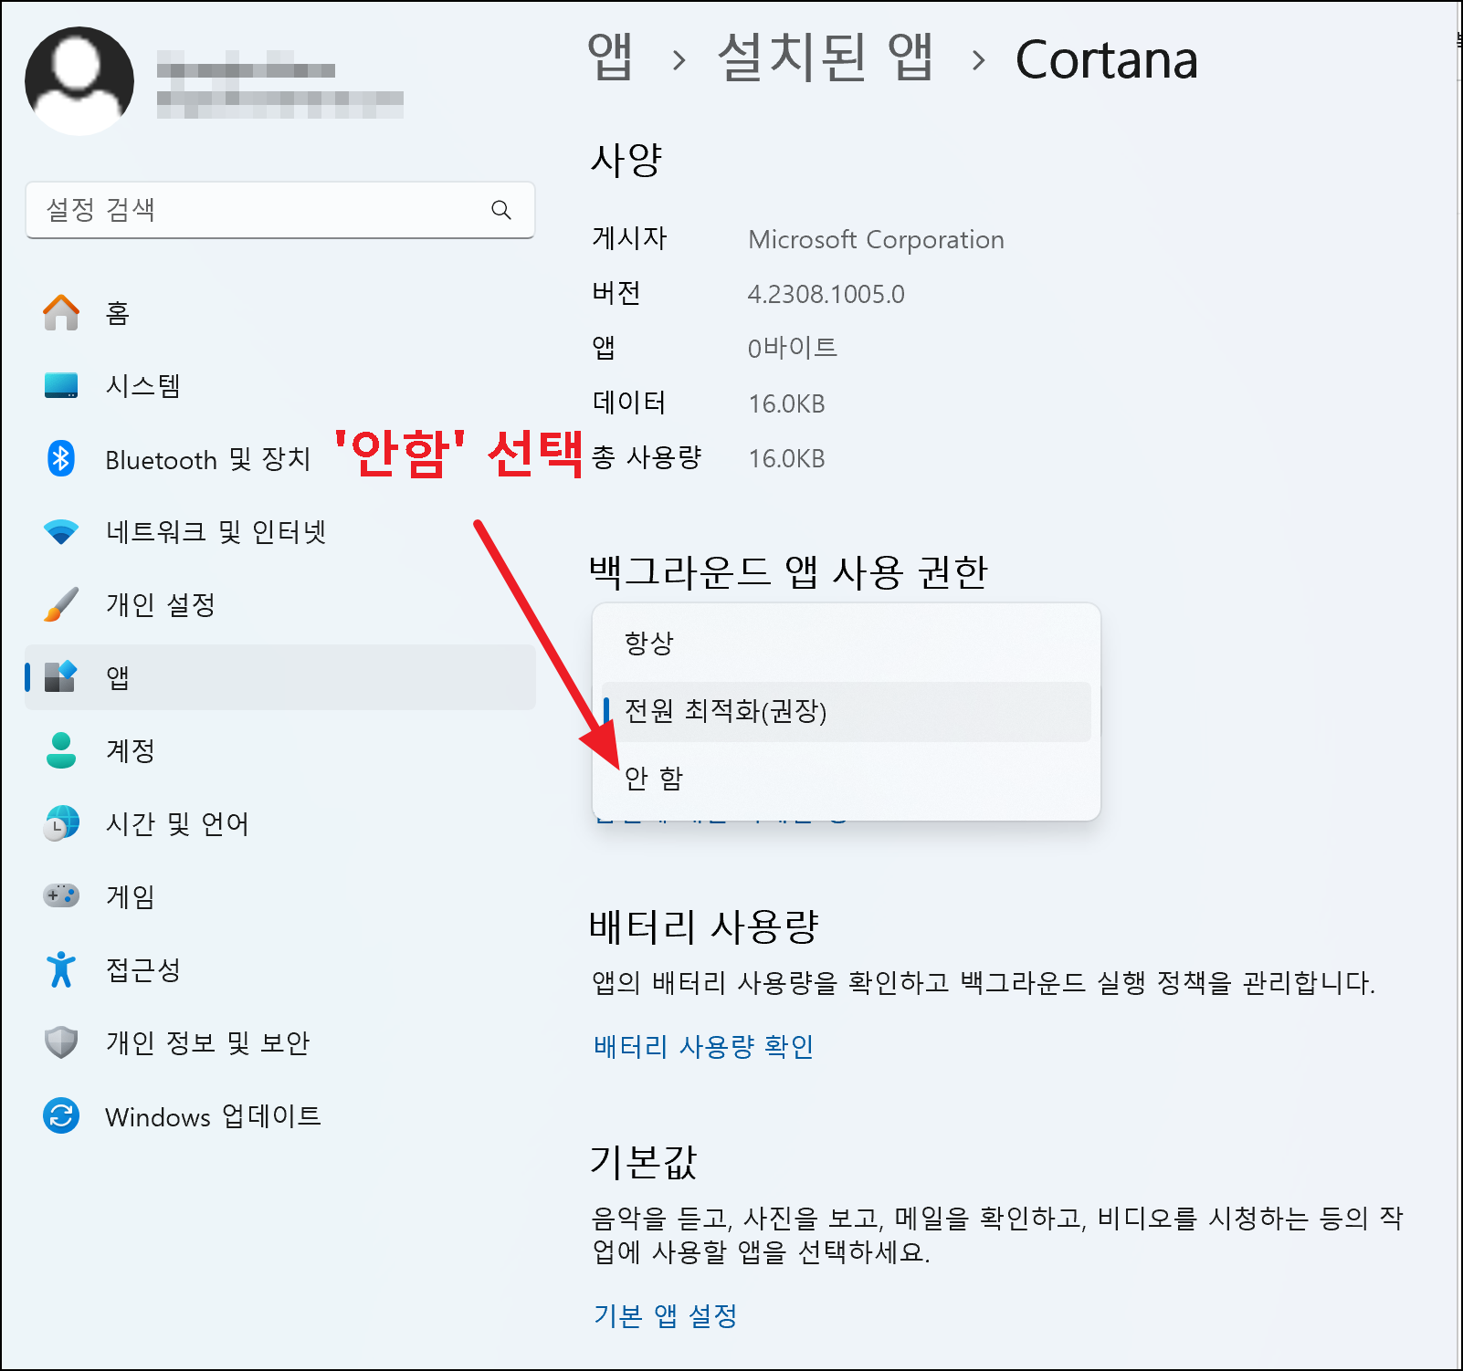Open 개인 정보 및 보안 settings
This screenshot has width=1463, height=1371.
click(x=280, y=1042)
